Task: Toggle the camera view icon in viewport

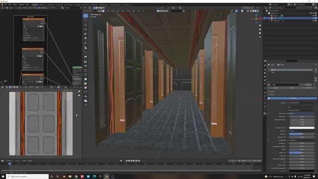Action: pos(260,33)
